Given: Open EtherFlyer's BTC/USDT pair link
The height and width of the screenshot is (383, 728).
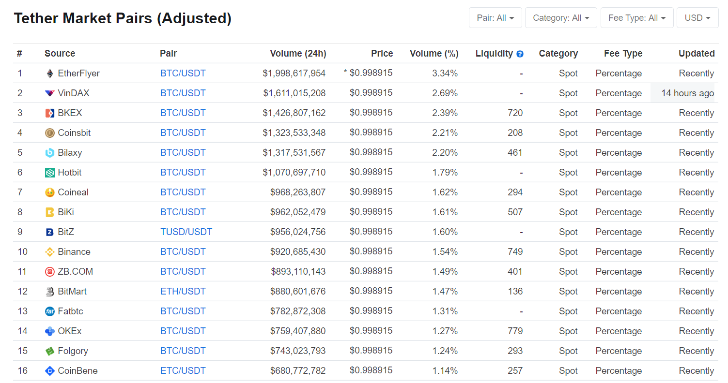Looking at the screenshot, I should (183, 74).
